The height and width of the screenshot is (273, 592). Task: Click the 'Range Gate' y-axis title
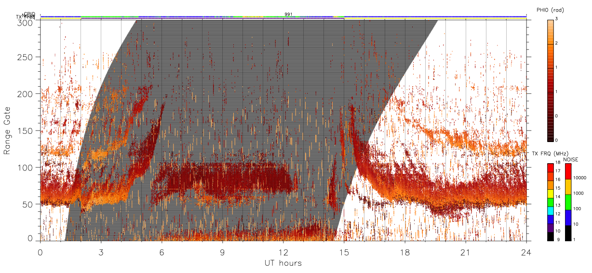7,130
